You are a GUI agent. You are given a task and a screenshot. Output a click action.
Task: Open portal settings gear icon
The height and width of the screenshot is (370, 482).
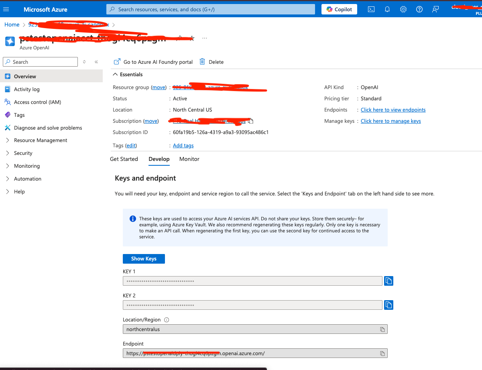[403, 9]
